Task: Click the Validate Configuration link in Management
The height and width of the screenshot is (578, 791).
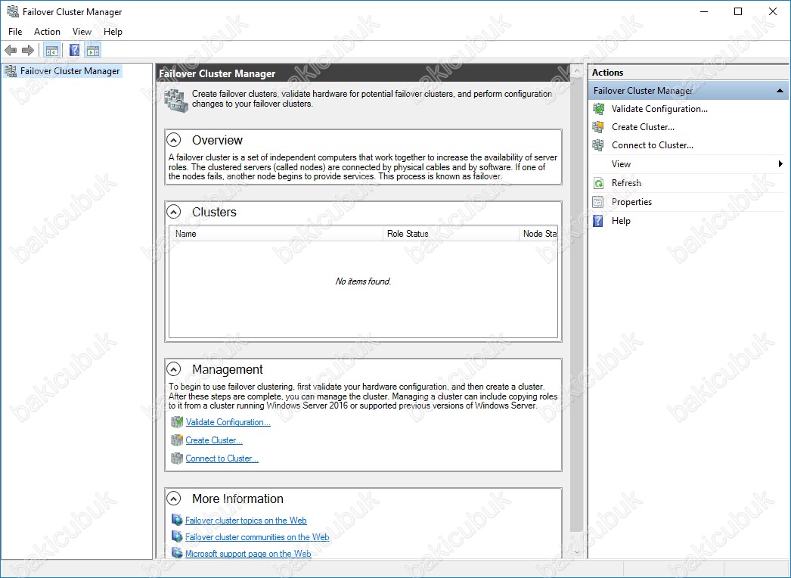Action: point(228,422)
